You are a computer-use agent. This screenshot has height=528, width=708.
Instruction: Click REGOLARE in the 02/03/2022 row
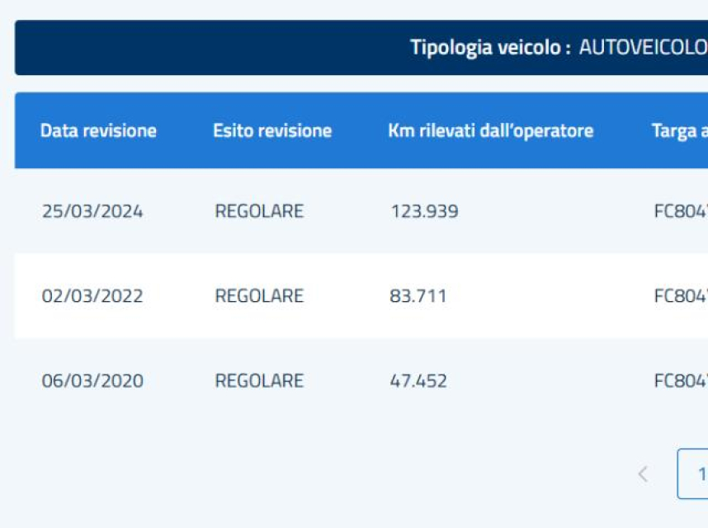coord(259,296)
